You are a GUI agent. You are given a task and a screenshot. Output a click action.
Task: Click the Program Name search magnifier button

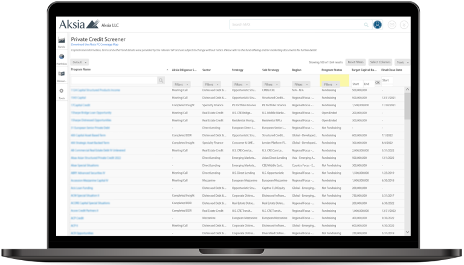coord(161,80)
